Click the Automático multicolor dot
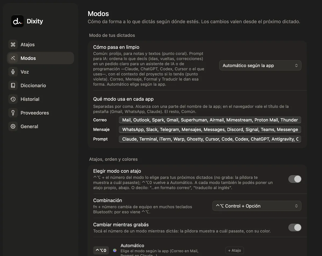This screenshot has width=322, height=256. pos(115,250)
